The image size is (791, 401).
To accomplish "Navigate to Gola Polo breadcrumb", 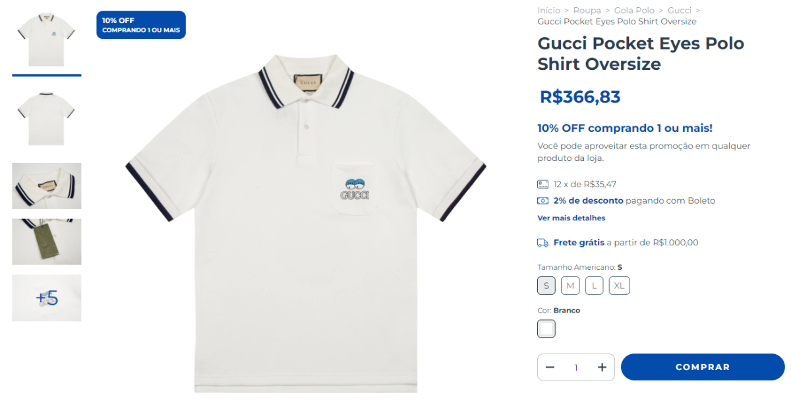I will [x=634, y=11].
